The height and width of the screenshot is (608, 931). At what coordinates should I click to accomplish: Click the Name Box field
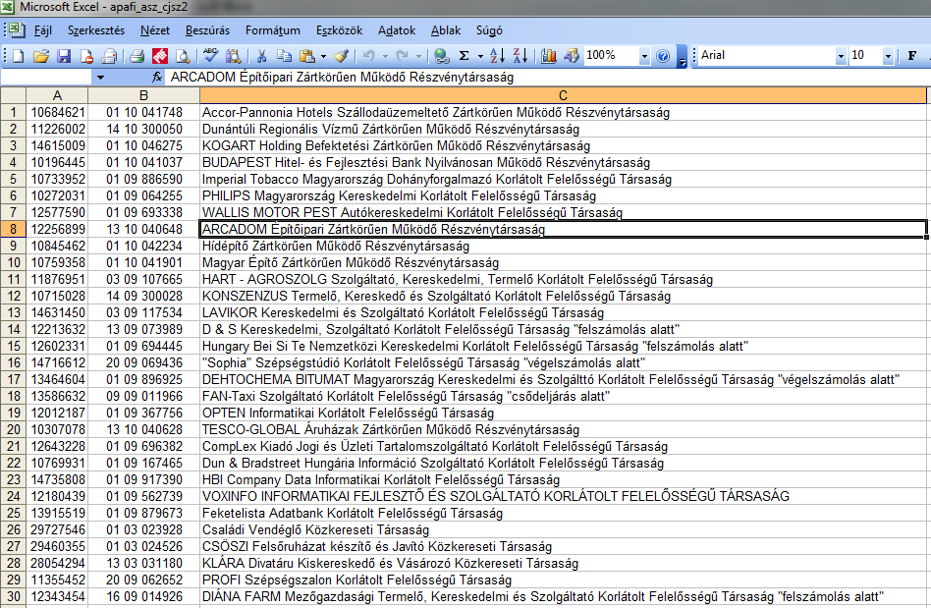(47, 78)
